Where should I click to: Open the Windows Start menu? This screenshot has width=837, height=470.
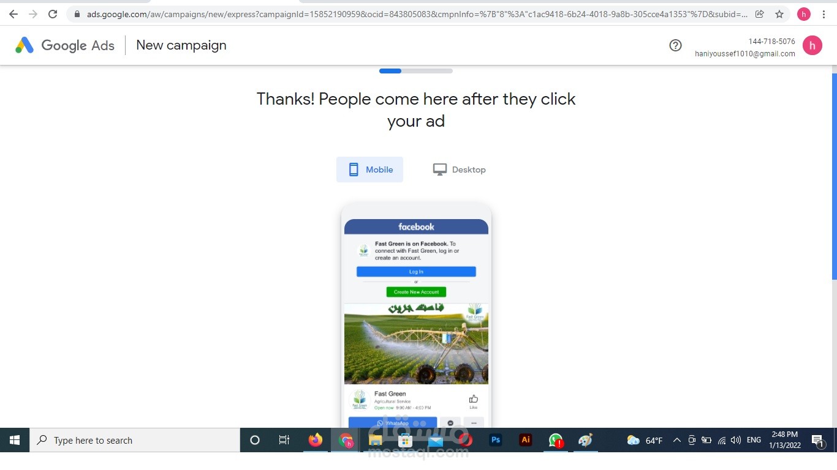[x=14, y=439]
